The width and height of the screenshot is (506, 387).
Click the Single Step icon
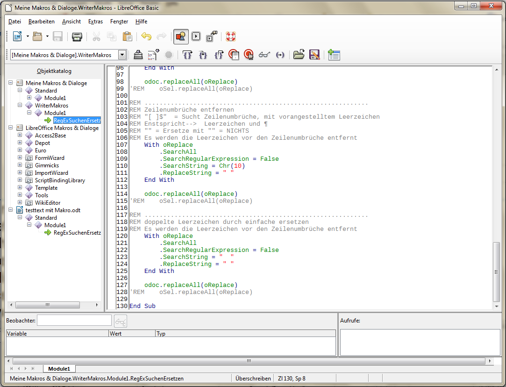(x=203, y=55)
